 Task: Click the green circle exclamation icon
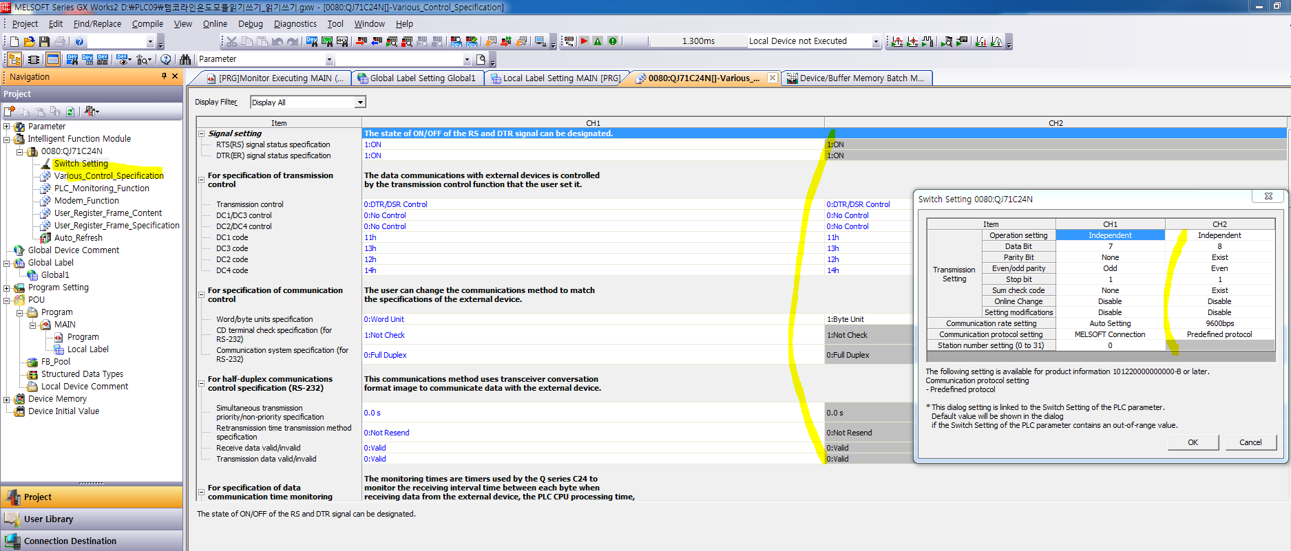613,41
